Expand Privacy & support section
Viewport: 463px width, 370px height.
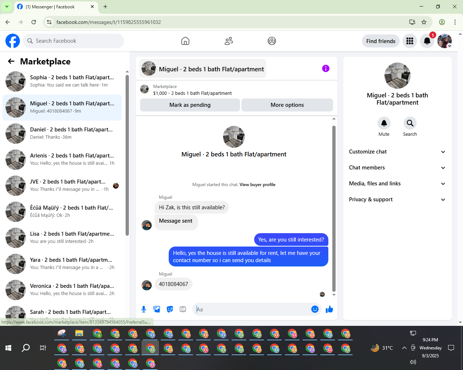pos(397,199)
